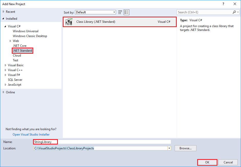This screenshot has height=167, width=241.
Task: Switch to small icons view
Action: click(x=120, y=12)
